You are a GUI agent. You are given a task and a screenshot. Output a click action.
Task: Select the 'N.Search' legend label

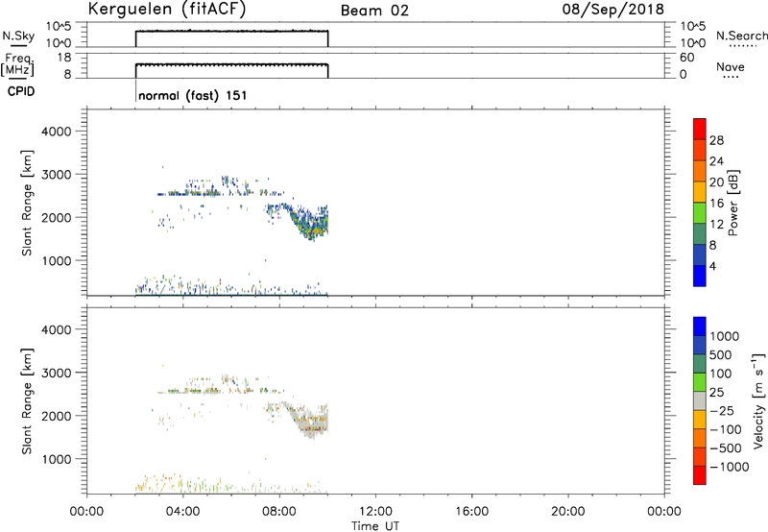pos(741,36)
